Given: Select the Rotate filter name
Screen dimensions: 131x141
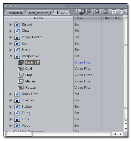Looking at the screenshot, I should tap(31, 88).
